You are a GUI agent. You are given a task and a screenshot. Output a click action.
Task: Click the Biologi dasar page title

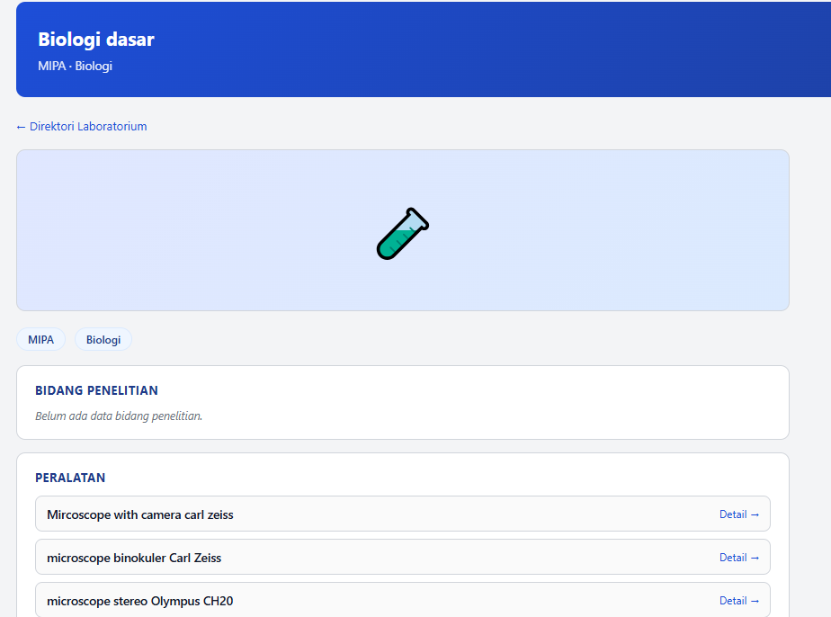pos(96,40)
